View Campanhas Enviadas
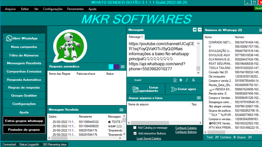The height and width of the screenshot is (147, 262). pyautogui.click(x=24, y=72)
